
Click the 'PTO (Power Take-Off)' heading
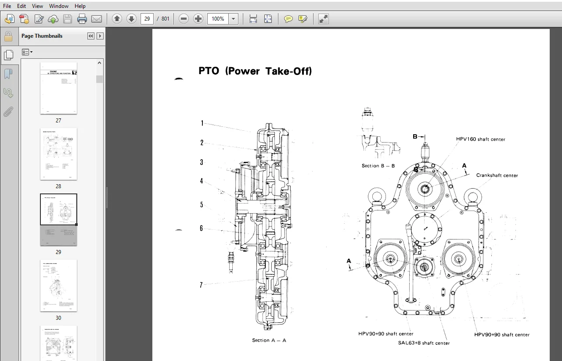tap(255, 71)
